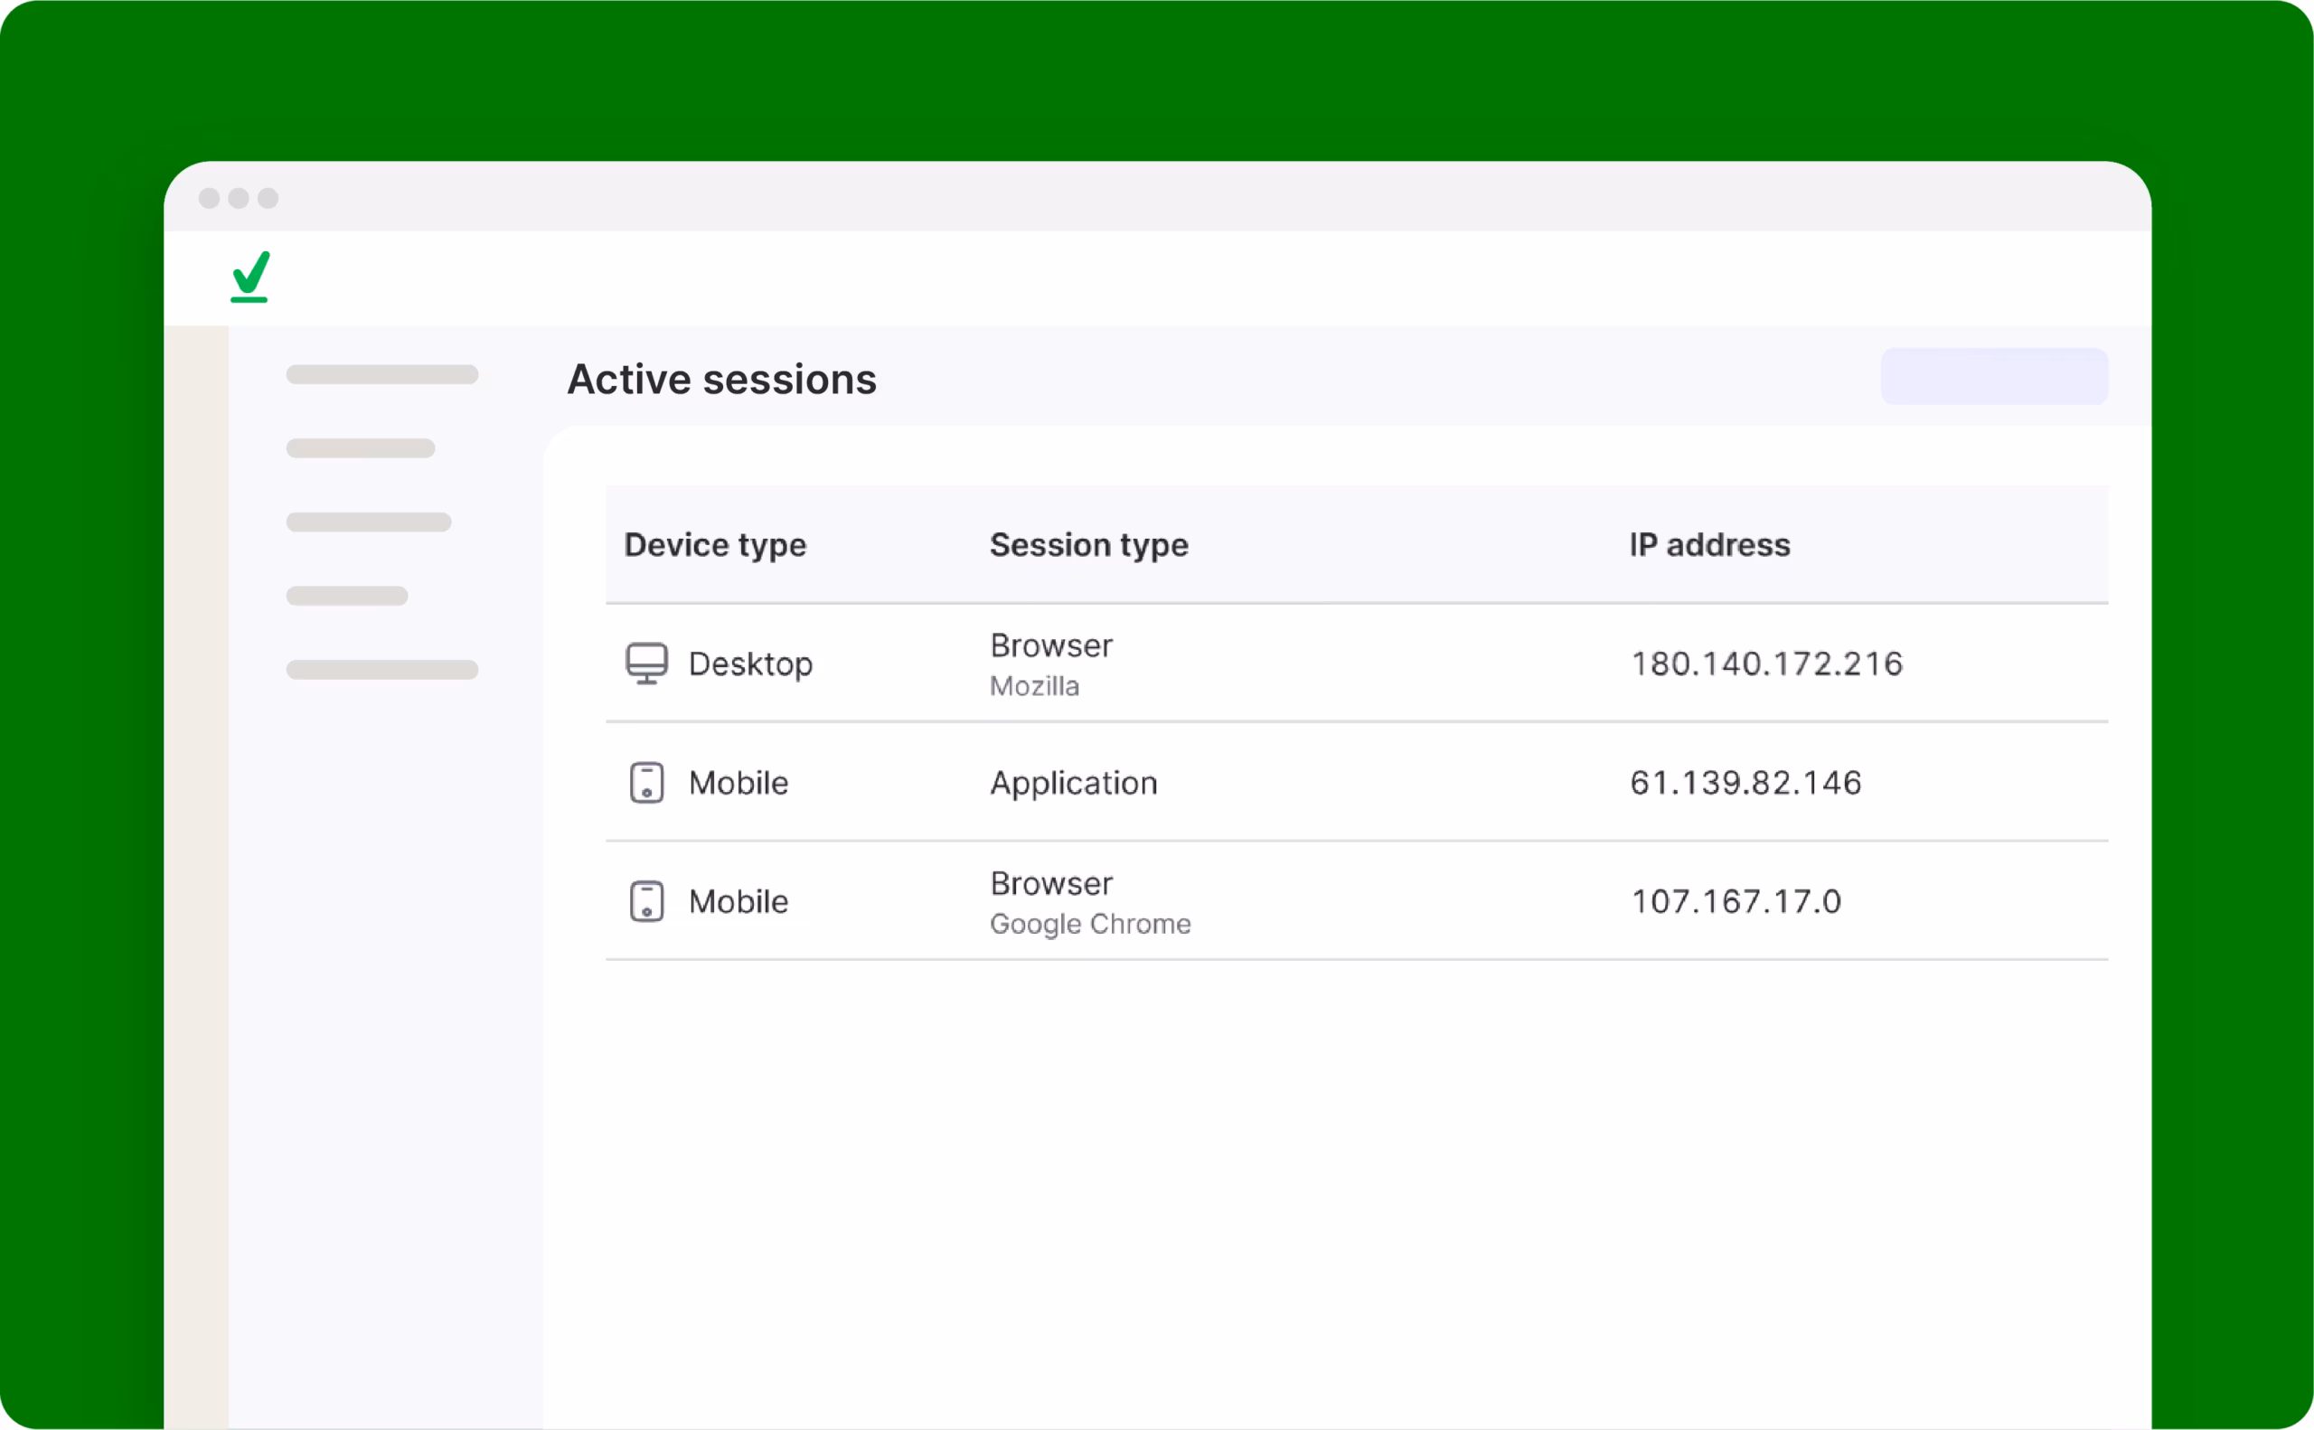The width and height of the screenshot is (2314, 1430).
Task: Select the second sidebar placeholder item
Action: 361,448
